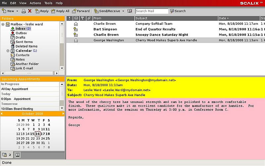Go to next month in mini calendar

point(63,114)
